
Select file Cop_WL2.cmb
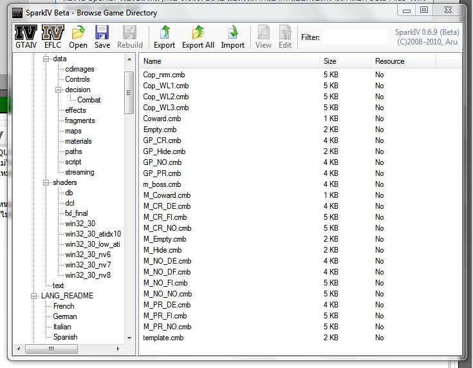click(x=165, y=97)
